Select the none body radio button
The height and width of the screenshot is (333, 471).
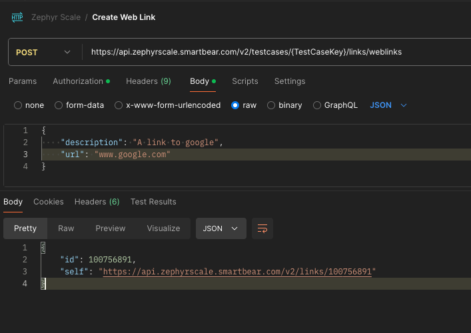tap(18, 105)
